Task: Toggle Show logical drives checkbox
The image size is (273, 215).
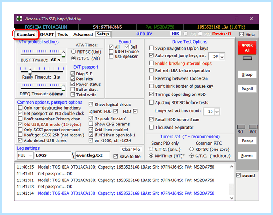Action: click(x=91, y=105)
